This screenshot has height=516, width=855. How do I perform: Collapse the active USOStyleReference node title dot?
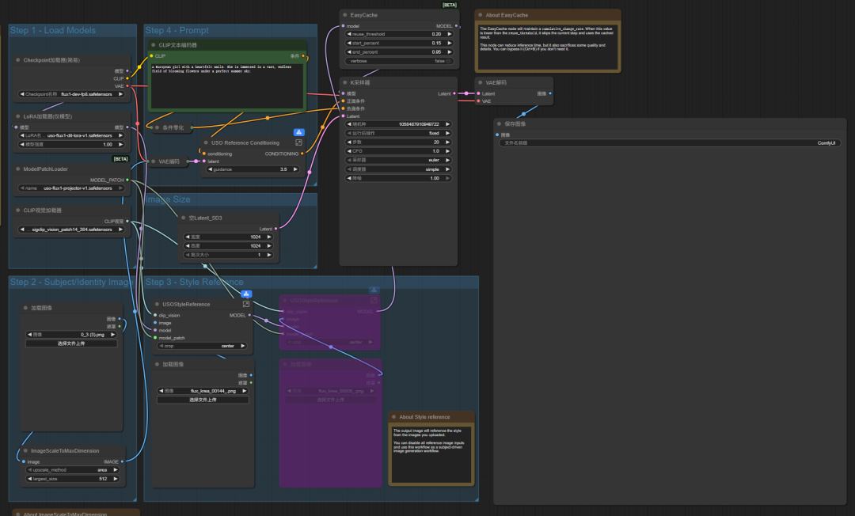[x=157, y=304]
